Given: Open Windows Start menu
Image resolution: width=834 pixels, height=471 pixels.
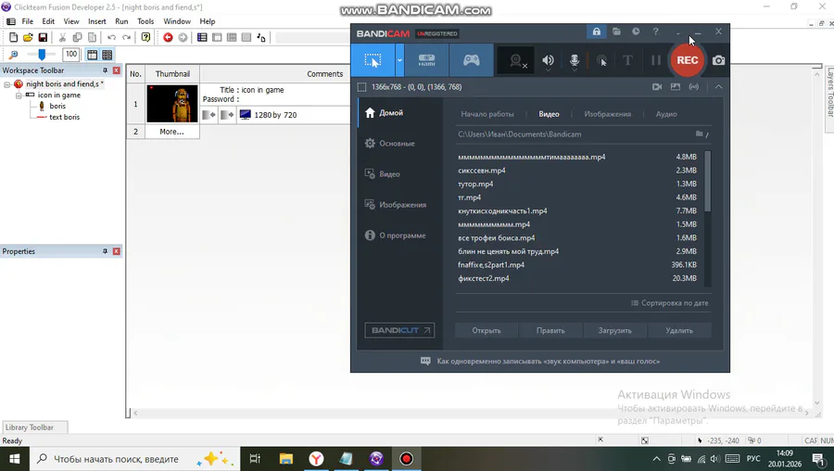Looking at the screenshot, I should coord(14,459).
